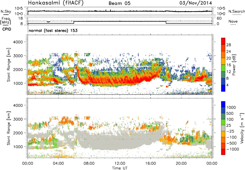Click the -500 velocity scale label

[x=232, y=143]
